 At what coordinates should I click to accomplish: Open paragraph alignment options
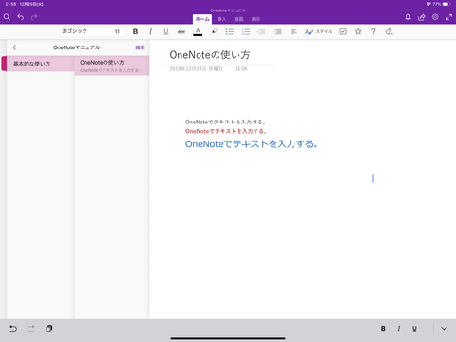tap(294, 31)
